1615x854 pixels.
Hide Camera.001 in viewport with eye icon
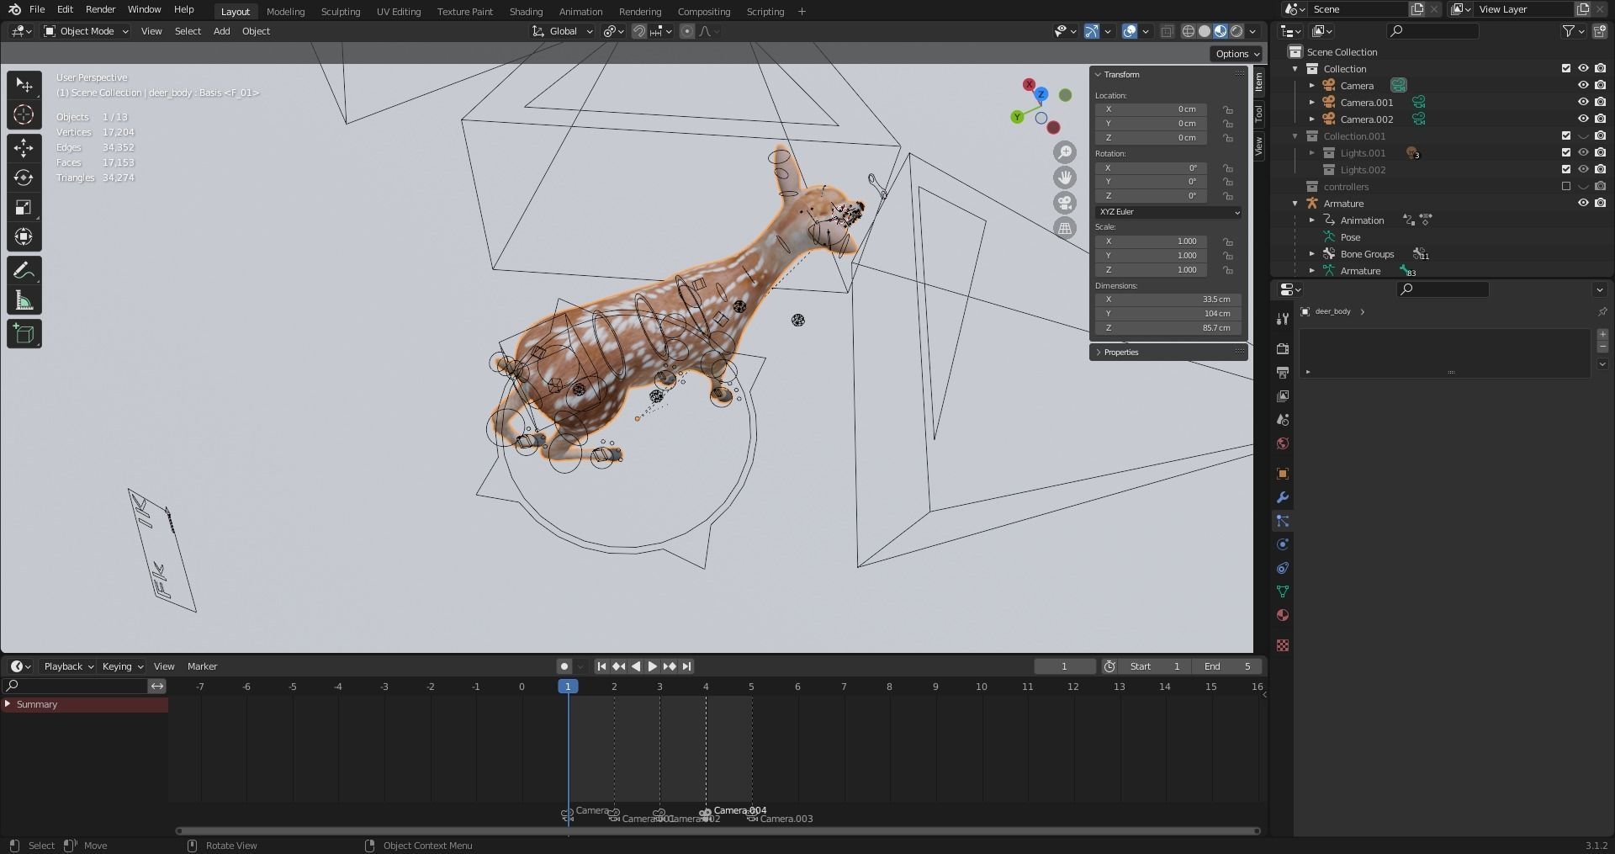tap(1583, 102)
